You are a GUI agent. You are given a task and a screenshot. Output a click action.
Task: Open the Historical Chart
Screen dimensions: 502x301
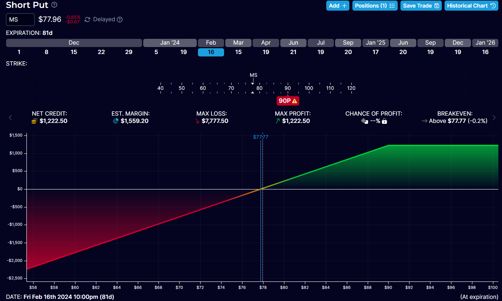pyautogui.click(x=471, y=6)
